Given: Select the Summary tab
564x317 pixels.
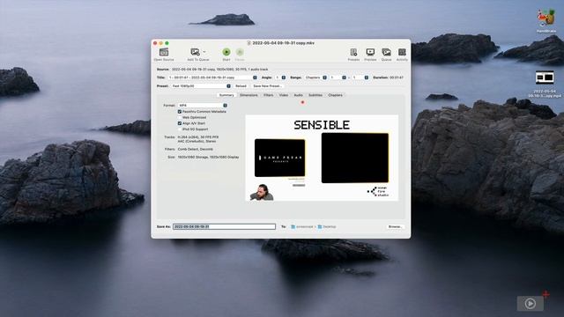Looking at the screenshot, I should [x=226, y=95].
